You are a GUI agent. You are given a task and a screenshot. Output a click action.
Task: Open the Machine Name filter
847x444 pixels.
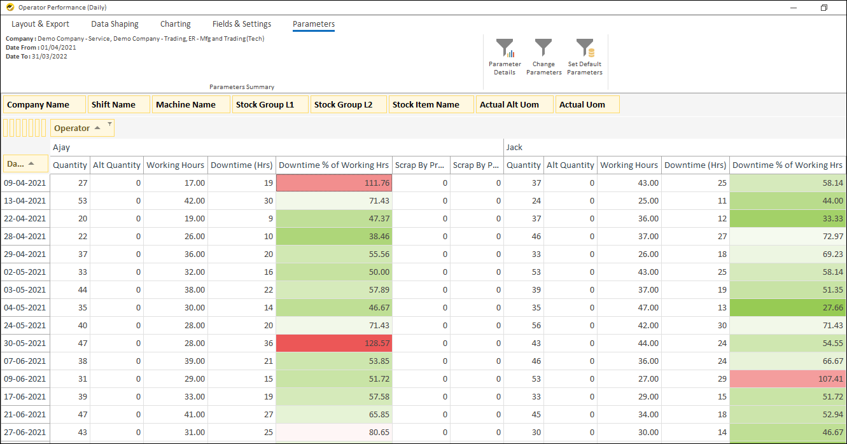[190, 104]
